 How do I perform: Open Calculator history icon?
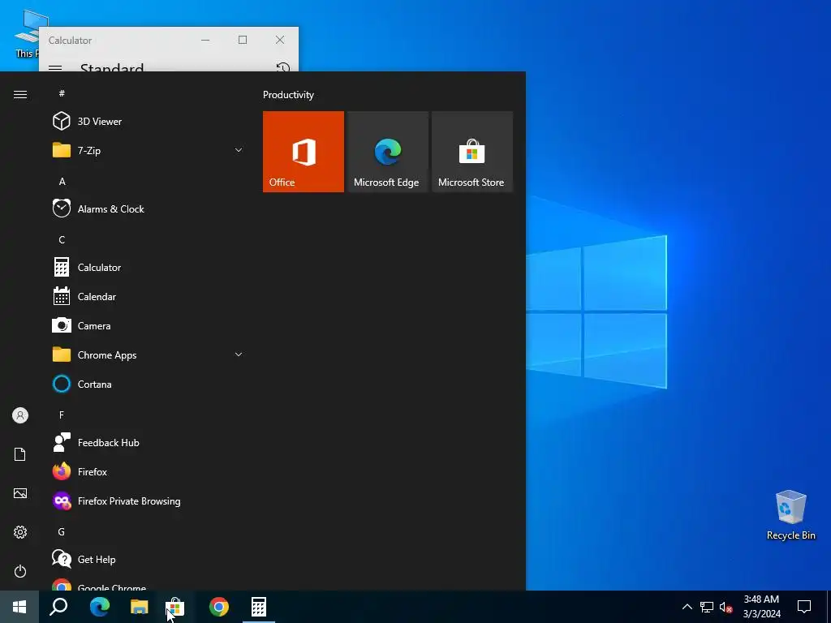pos(283,67)
